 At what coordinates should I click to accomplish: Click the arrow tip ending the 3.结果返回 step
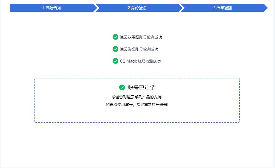click(x=266, y=8)
